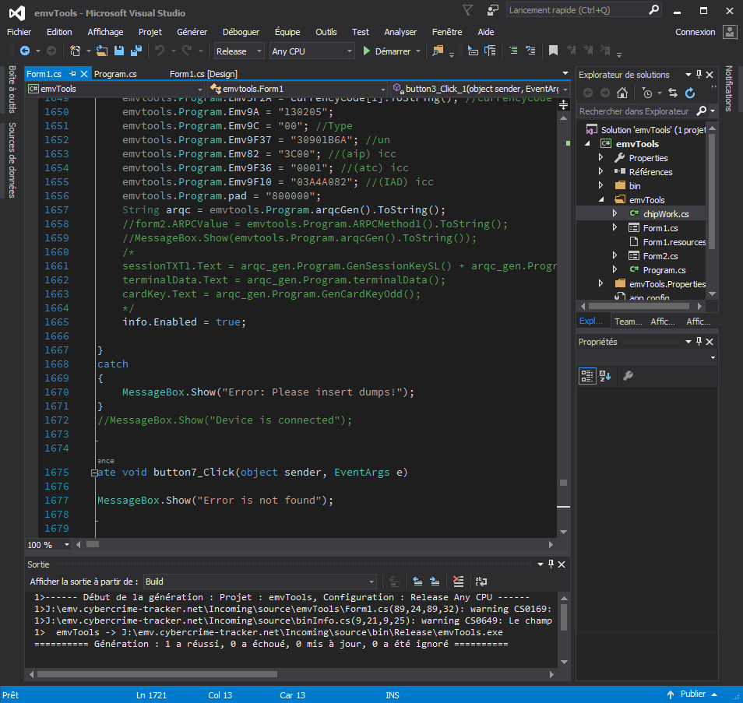Switch to the Program.cs tab
The image size is (743, 703).
(x=115, y=73)
